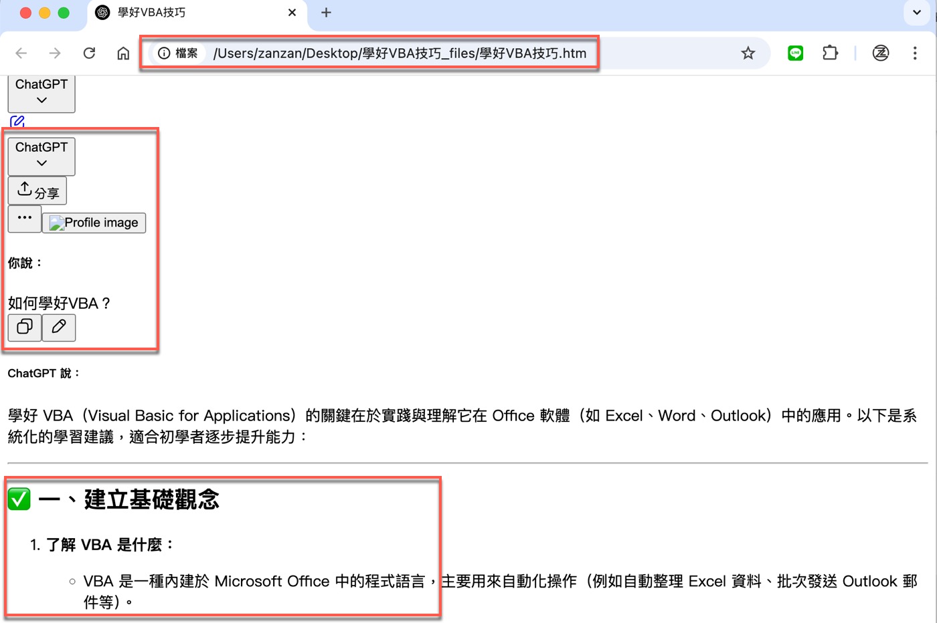Viewport: 937px width, 623px height.
Task: Reload the page with refresh icon
Action: click(89, 53)
